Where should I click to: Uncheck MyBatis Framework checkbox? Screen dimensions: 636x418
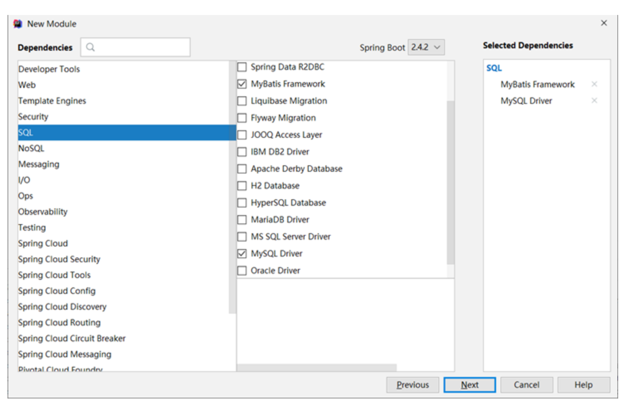pos(242,84)
